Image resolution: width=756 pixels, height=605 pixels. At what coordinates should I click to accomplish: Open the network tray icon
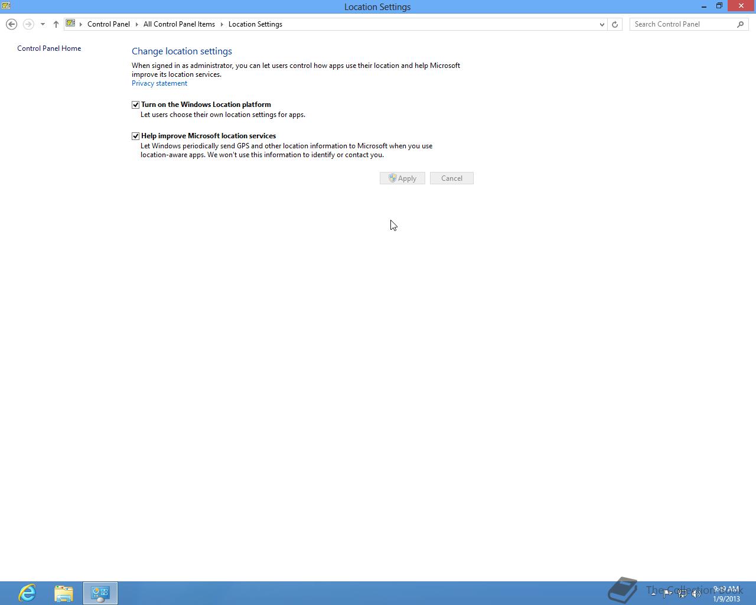[682, 593]
